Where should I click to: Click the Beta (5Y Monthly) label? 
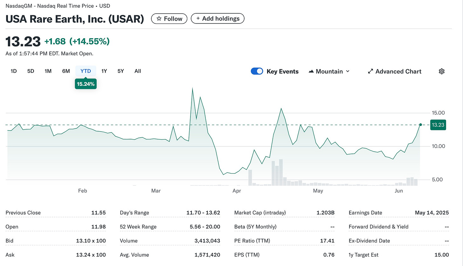click(x=255, y=227)
